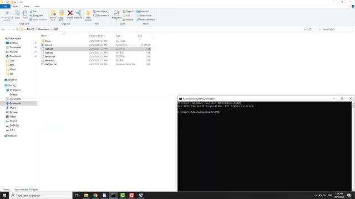Screen dimensions: 355x199
Task: Sort by the Name column header
Action: pos(44,35)
